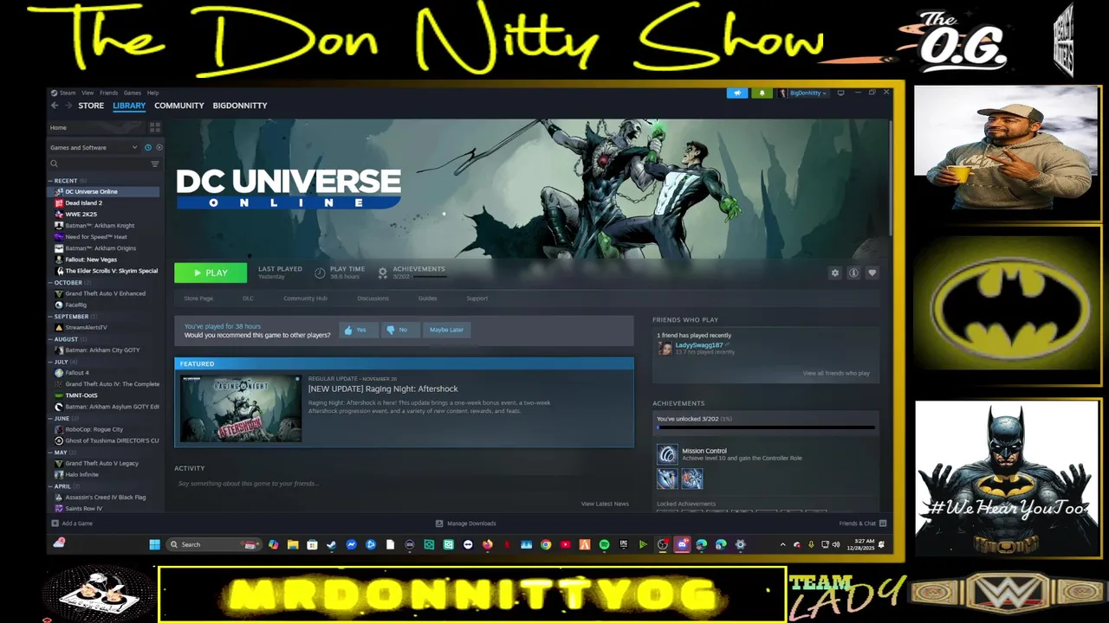This screenshot has height=623, width=1109.
Task: Open the BigDonNitty account dropdown
Action: [x=804, y=93]
